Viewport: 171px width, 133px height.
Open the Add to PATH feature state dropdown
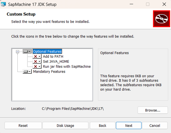pos(37,56)
